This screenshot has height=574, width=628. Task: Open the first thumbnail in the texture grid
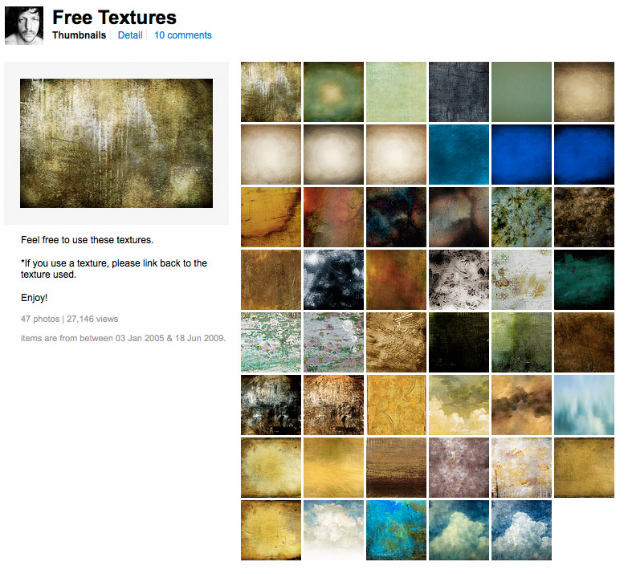click(271, 92)
